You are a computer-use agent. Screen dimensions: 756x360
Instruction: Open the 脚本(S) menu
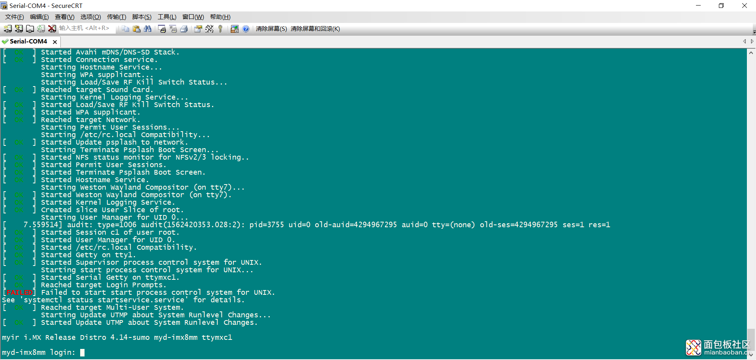[x=142, y=17]
